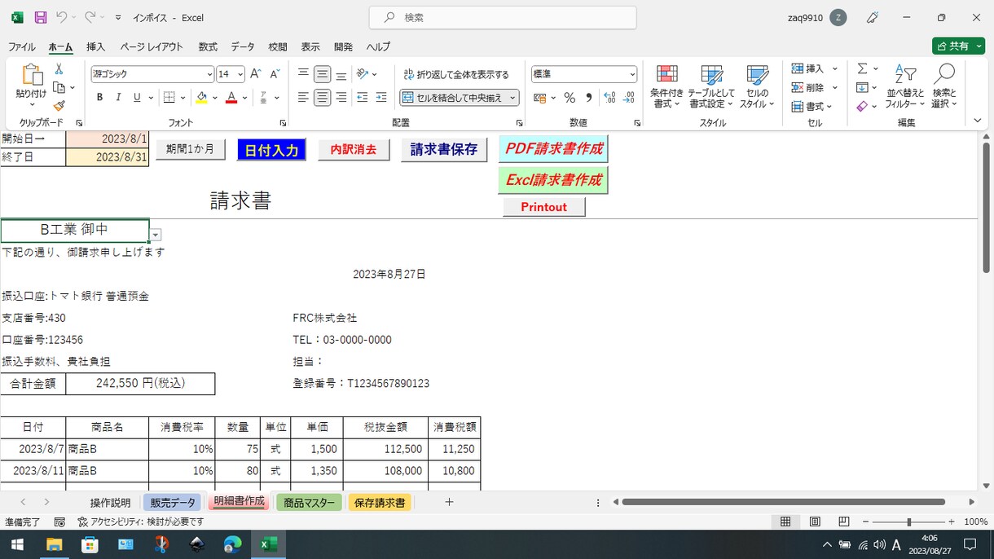The image size is (994, 559).
Task: Click the Save icon in title bar
Action: pos(41,17)
